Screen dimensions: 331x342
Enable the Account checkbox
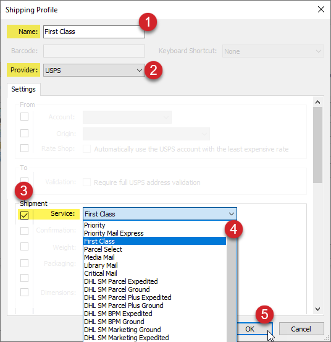(24, 116)
